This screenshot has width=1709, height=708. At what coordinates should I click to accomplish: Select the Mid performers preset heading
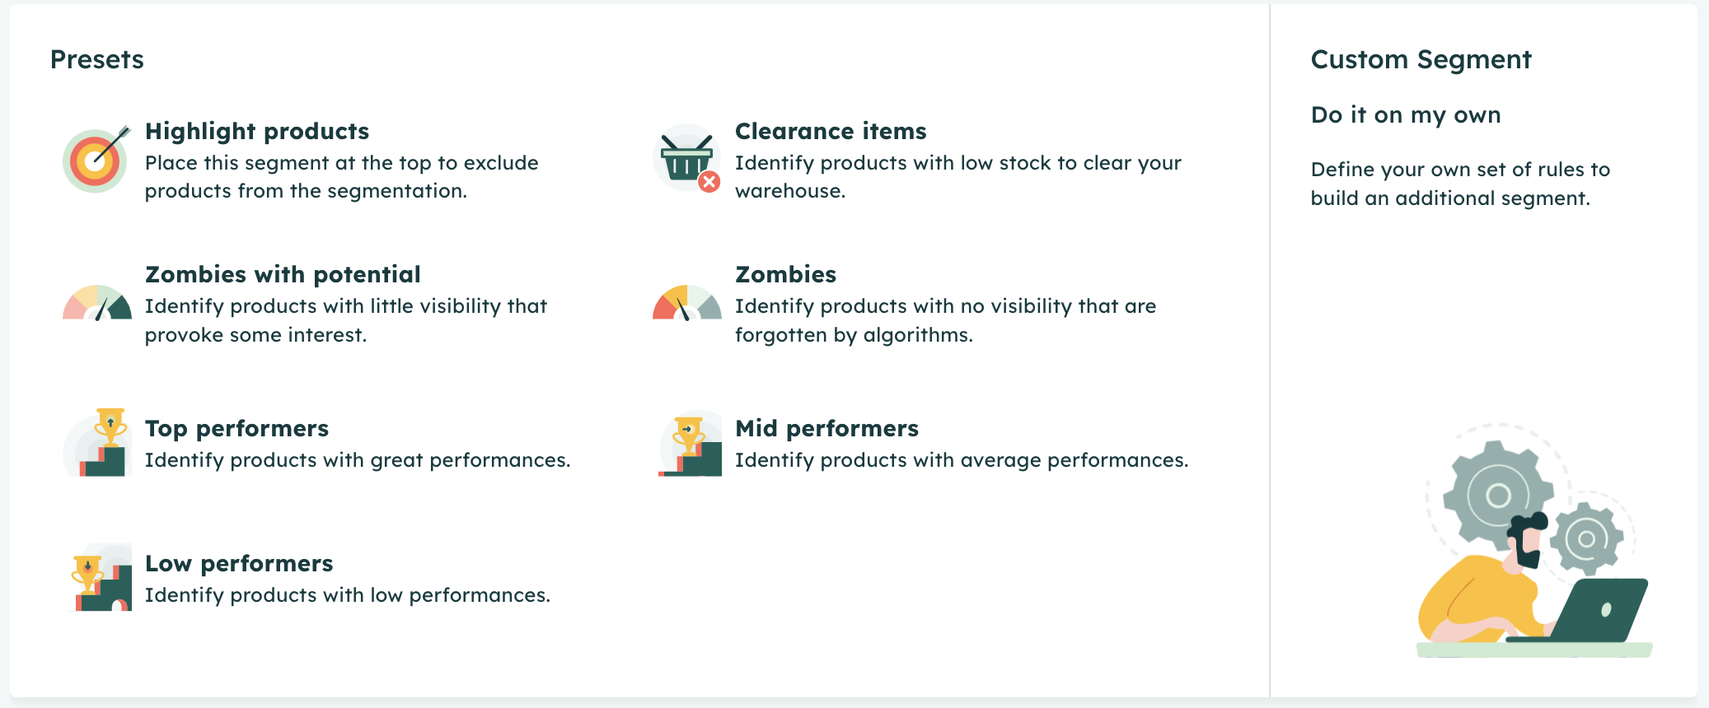[826, 428]
